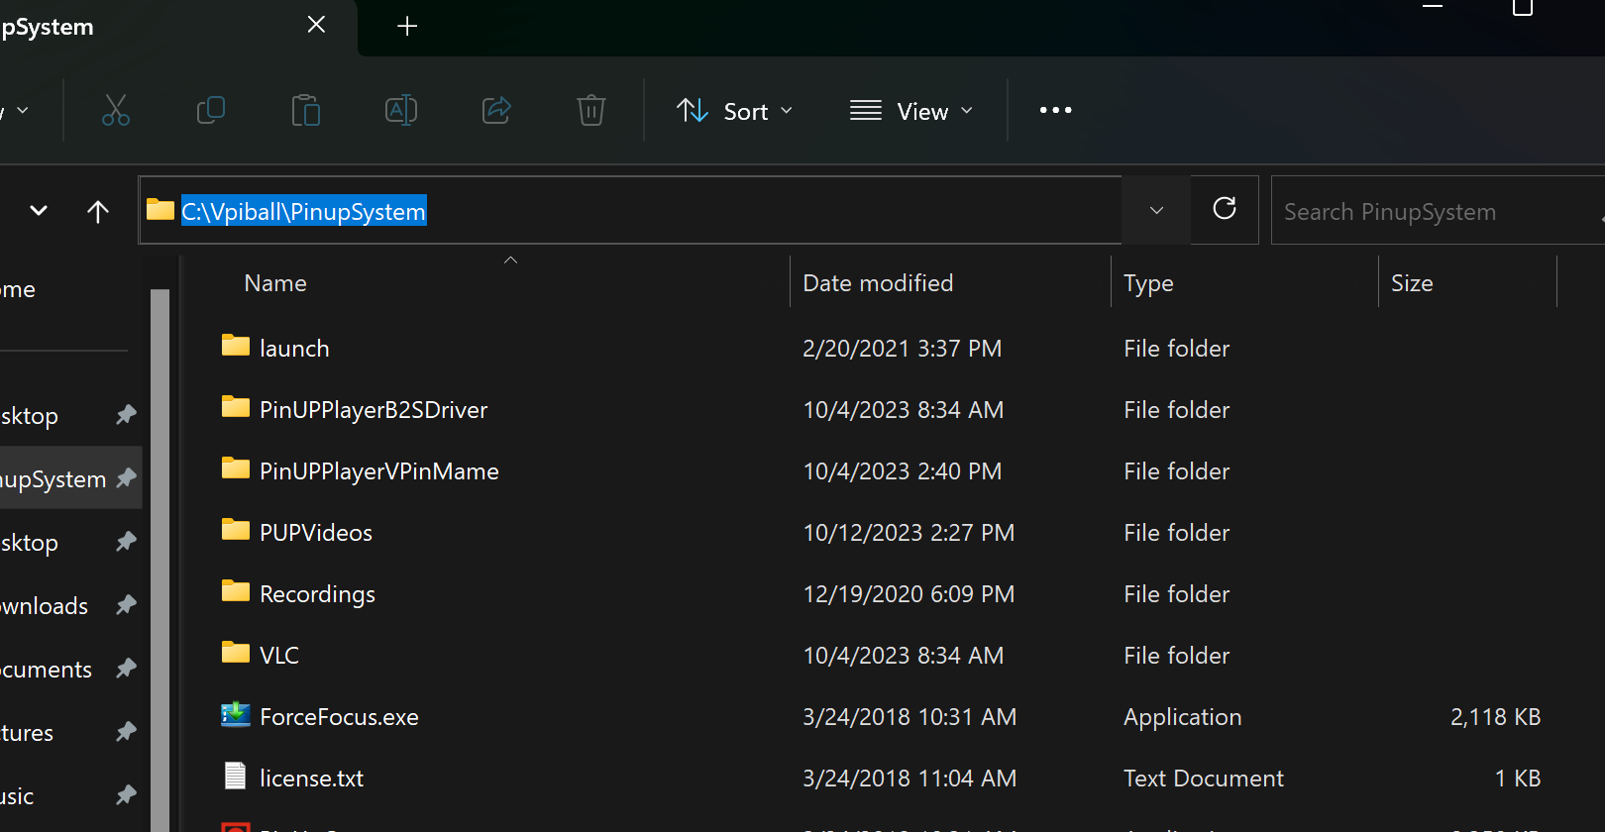
Task: Click the pin icon beside Pictures
Action: [126, 731]
